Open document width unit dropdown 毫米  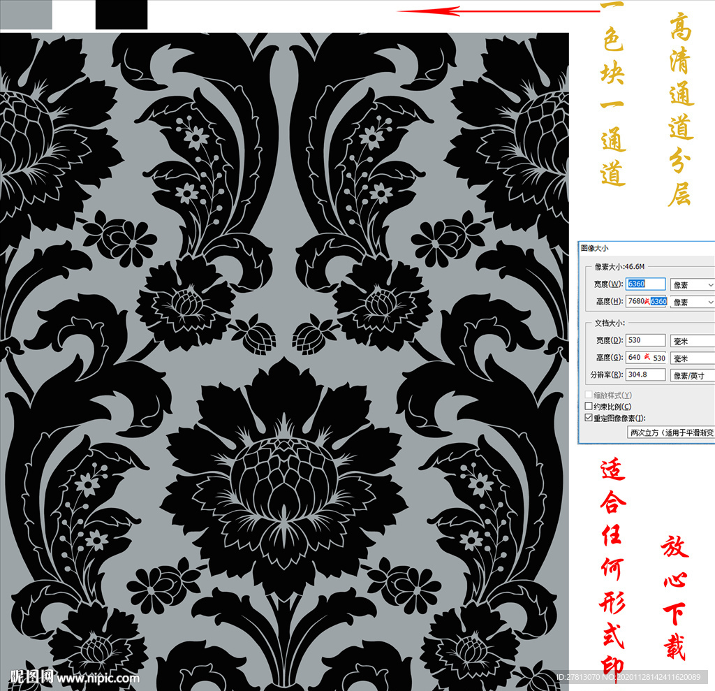coord(692,341)
